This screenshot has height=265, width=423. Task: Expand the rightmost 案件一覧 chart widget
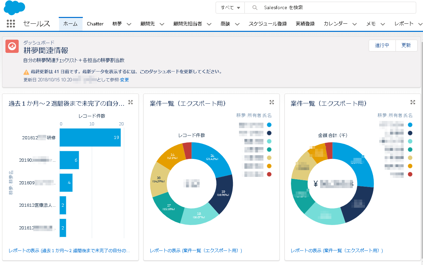[x=413, y=102]
